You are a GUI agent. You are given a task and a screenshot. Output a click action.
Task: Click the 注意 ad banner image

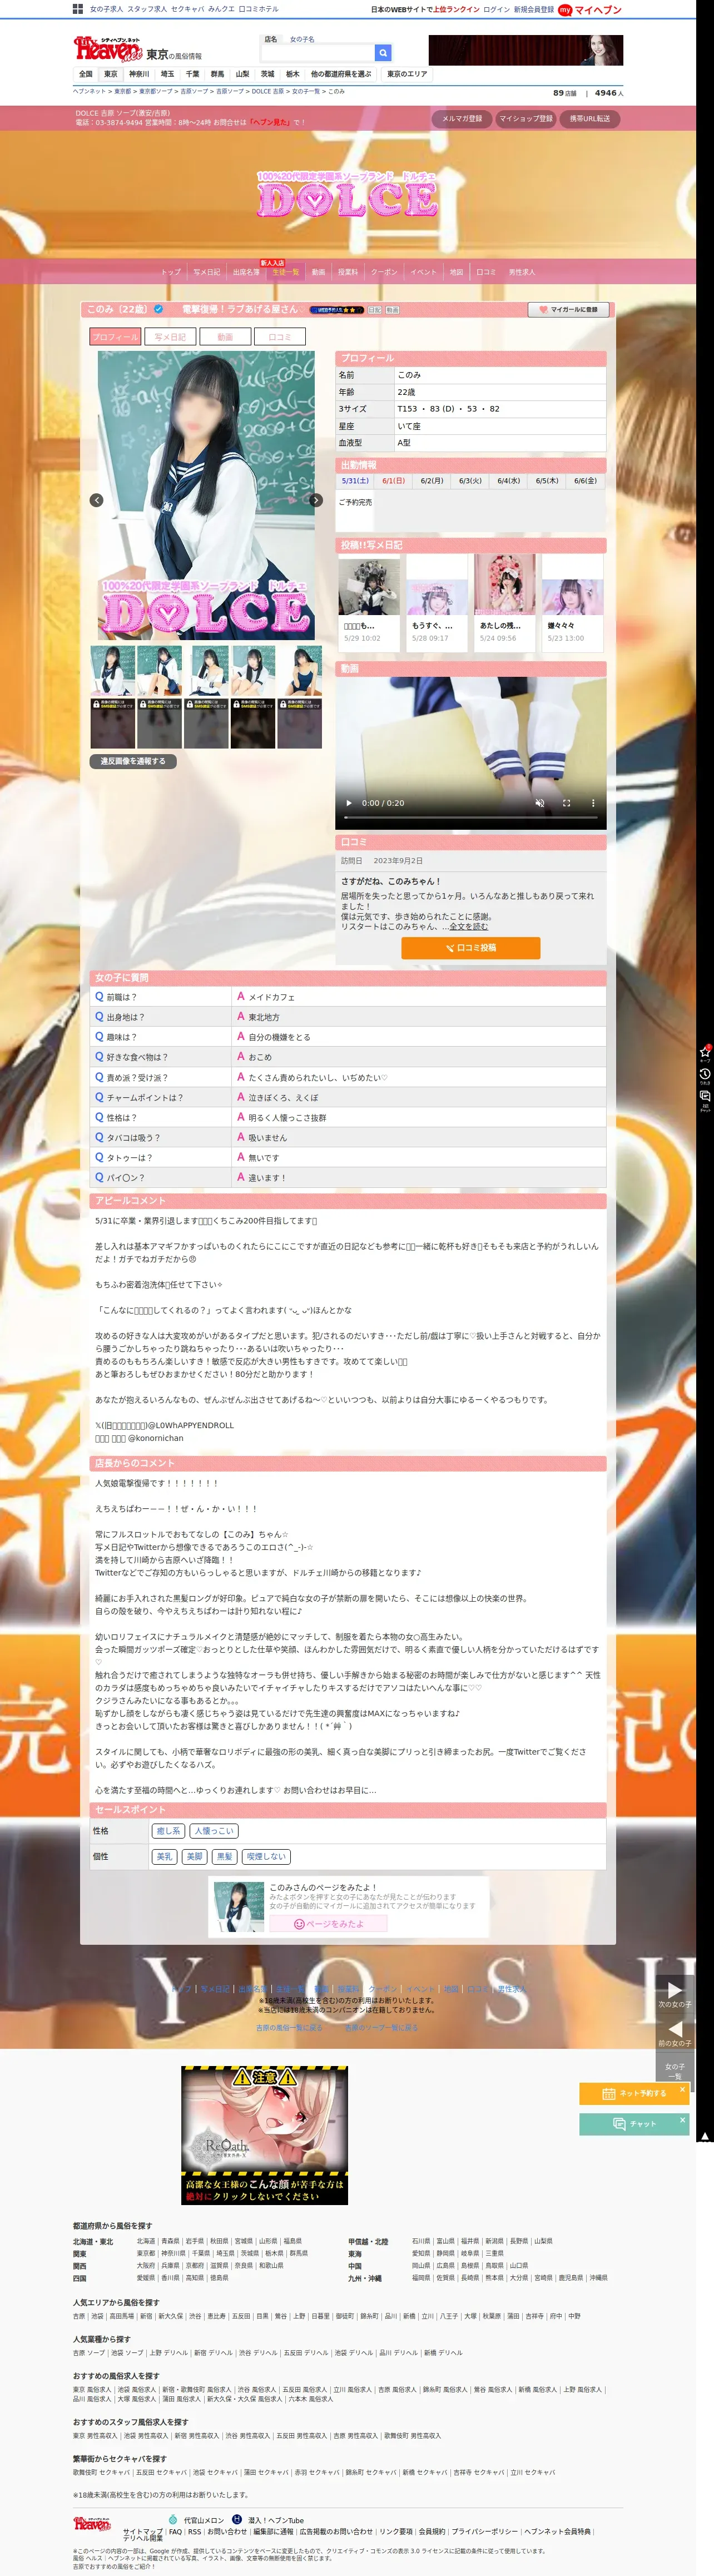pyautogui.click(x=264, y=2134)
